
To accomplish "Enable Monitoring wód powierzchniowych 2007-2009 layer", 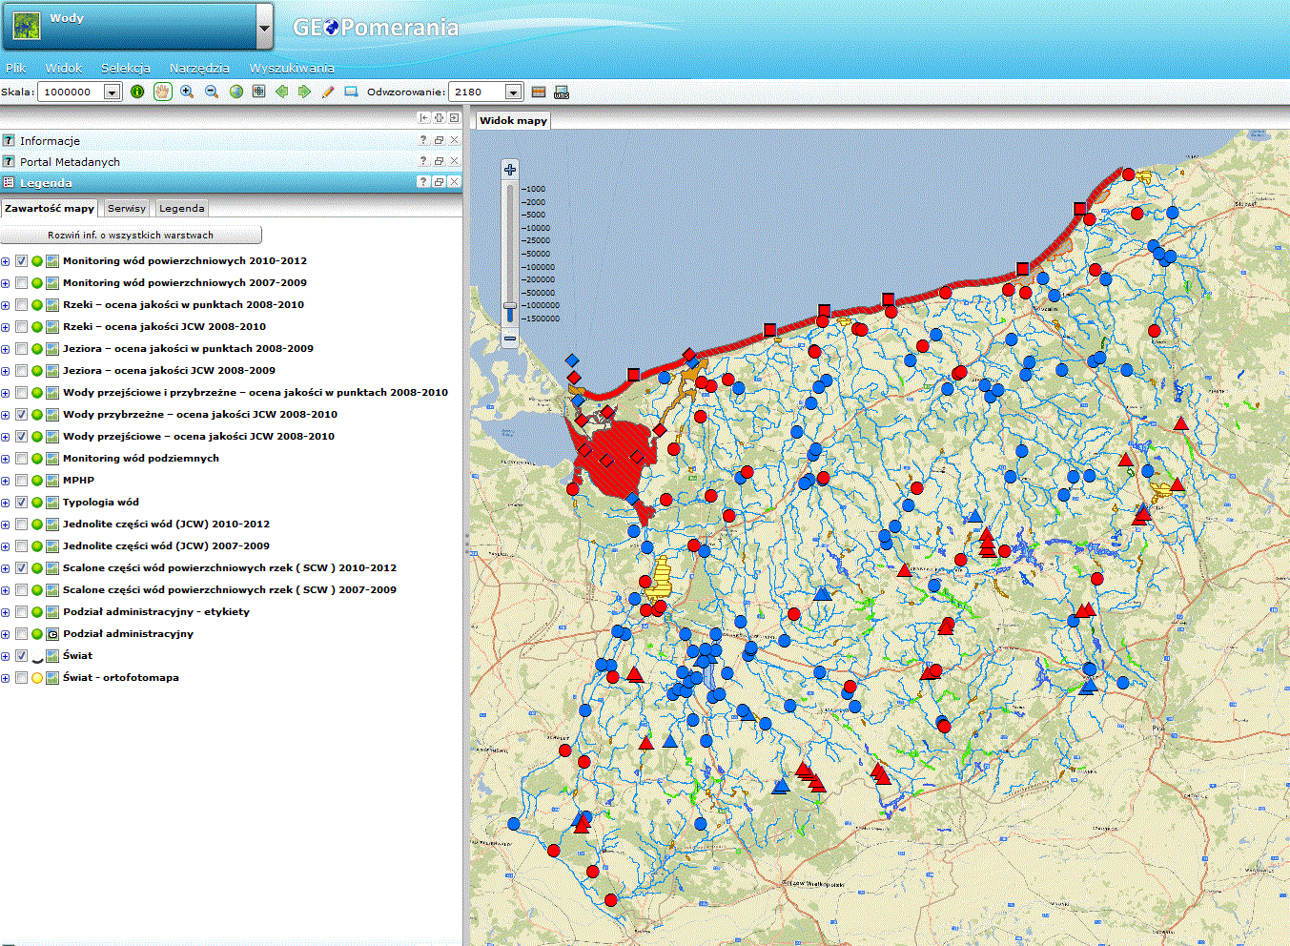I will [21, 283].
